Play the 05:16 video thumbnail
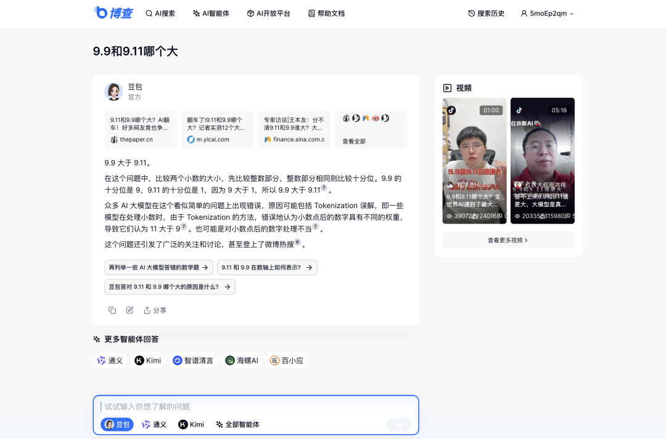 coord(543,161)
